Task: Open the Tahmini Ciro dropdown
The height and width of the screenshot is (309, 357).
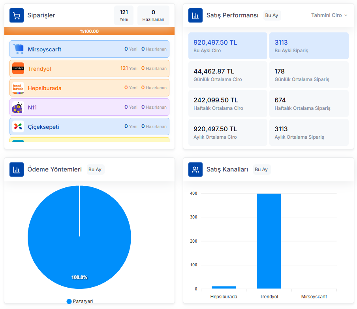Action: click(329, 15)
